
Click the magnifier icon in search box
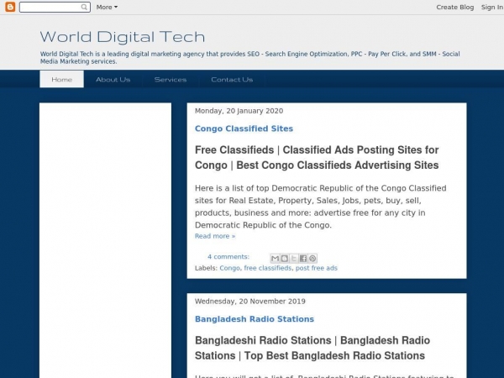click(84, 7)
